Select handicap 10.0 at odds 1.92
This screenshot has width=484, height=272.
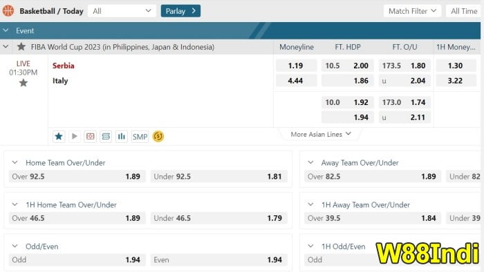[x=348, y=102]
